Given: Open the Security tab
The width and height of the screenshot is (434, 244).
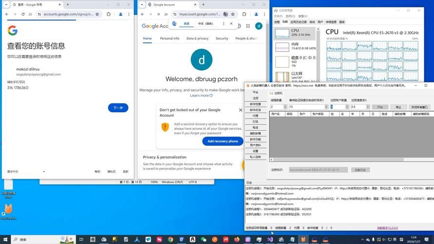Looking at the screenshot, I should (222, 39).
